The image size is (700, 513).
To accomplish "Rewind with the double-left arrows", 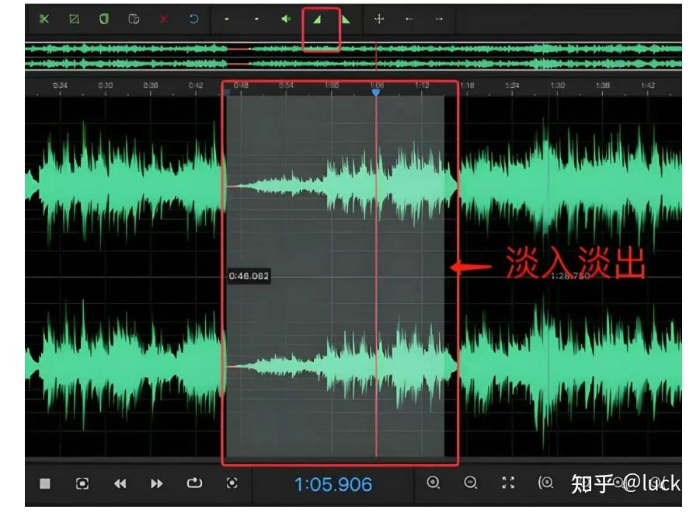I will click(x=120, y=483).
